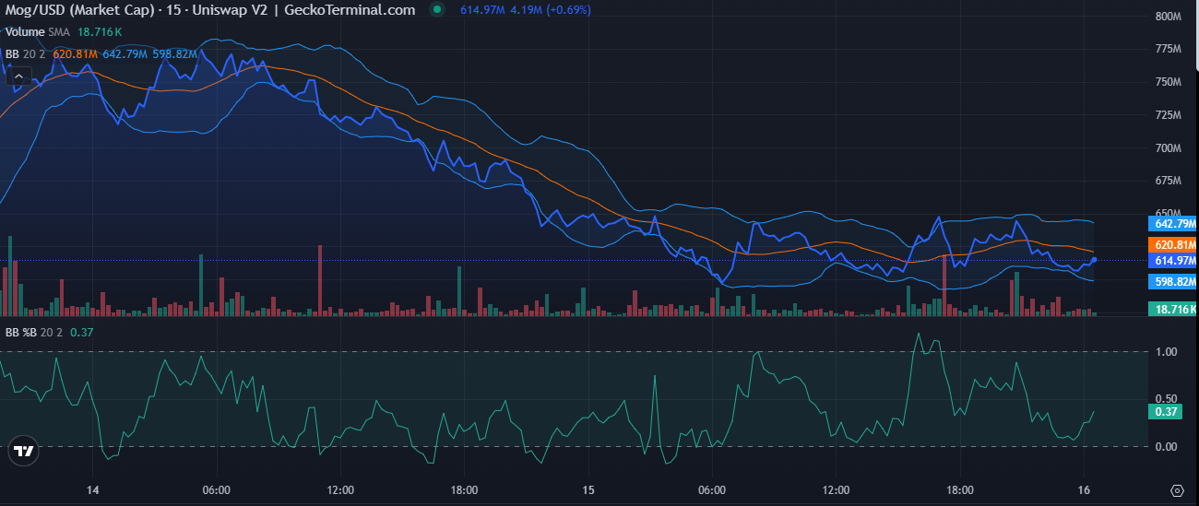Click the 775M price scale label

(x=1168, y=49)
